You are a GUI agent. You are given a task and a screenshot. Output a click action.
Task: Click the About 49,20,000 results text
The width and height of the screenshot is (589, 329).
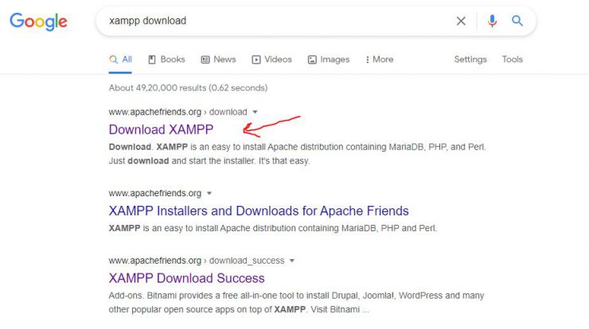coord(188,87)
